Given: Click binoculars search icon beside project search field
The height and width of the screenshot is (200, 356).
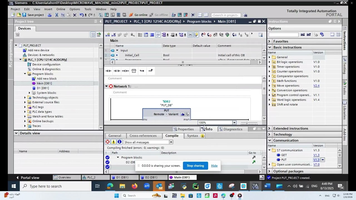Looking at the screenshot, I should tap(245, 15).
